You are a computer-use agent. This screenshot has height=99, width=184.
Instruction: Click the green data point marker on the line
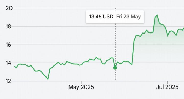tap(115, 68)
